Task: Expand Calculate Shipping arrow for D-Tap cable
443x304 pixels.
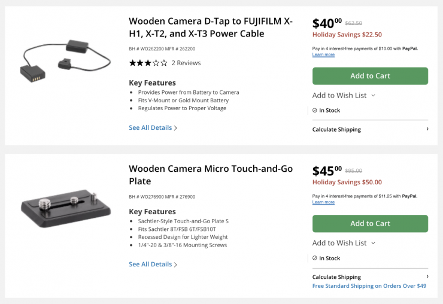Action: pos(427,129)
